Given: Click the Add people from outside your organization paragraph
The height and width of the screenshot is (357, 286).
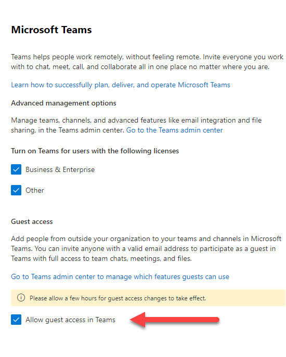Looking at the screenshot, I should (x=146, y=248).
